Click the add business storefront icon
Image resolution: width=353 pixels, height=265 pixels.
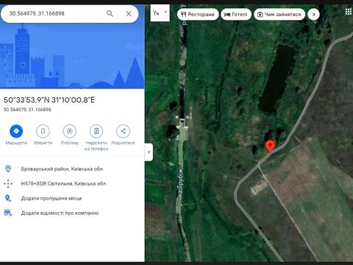tap(8, 213)
